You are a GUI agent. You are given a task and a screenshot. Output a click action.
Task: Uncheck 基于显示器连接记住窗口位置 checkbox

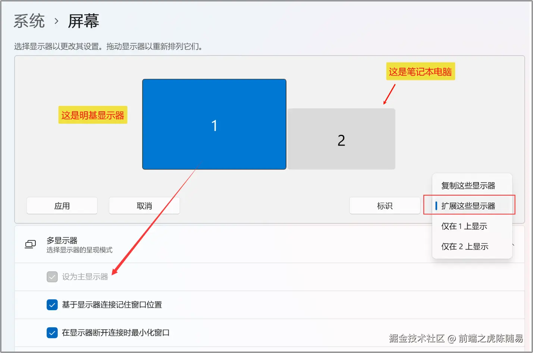click(52, 305)
